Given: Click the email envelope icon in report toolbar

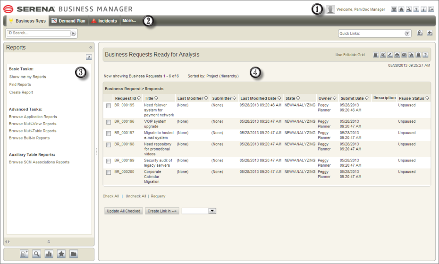Looking at the screenshot, I should (x=404, y=55).
